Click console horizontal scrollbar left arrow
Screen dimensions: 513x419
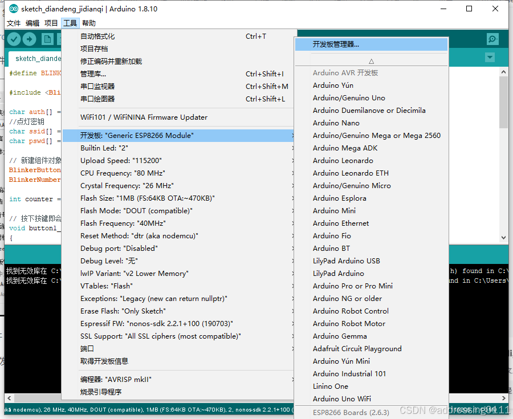[9, 398]
